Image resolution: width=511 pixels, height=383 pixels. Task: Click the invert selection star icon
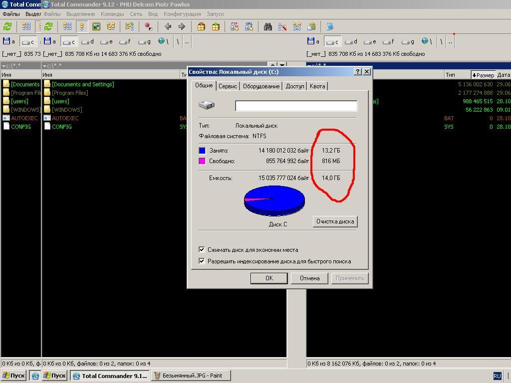tap(148, 26)
